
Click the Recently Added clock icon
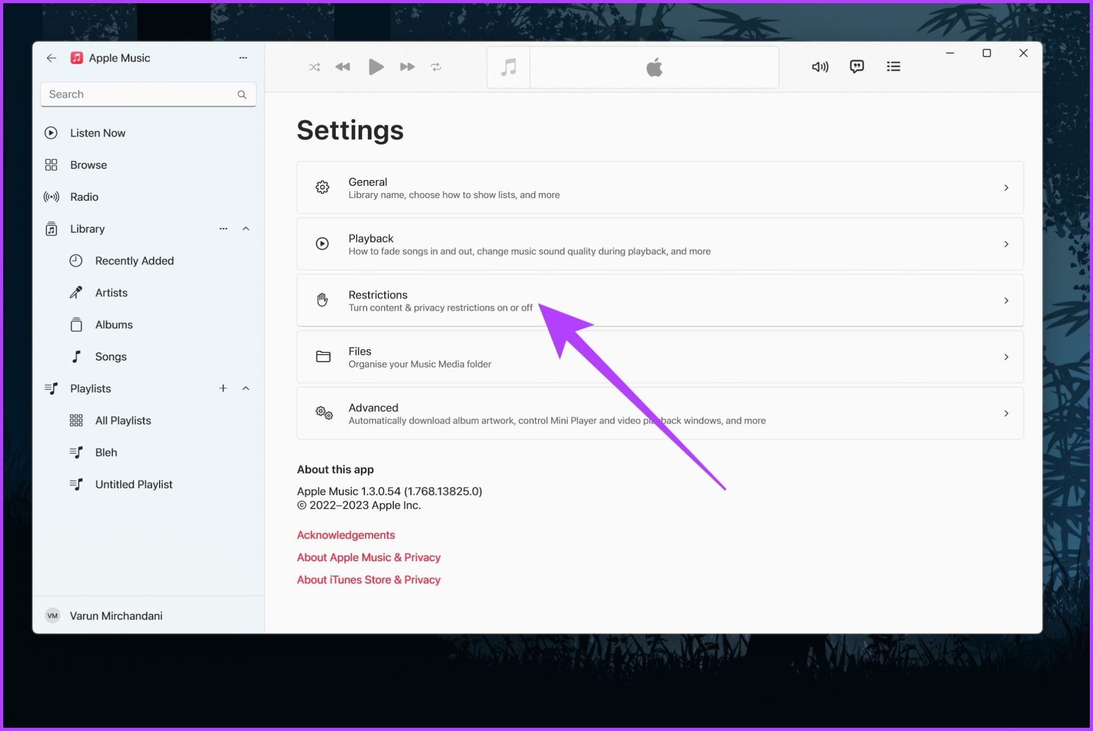pyautogui.click(x=76, y=261)
